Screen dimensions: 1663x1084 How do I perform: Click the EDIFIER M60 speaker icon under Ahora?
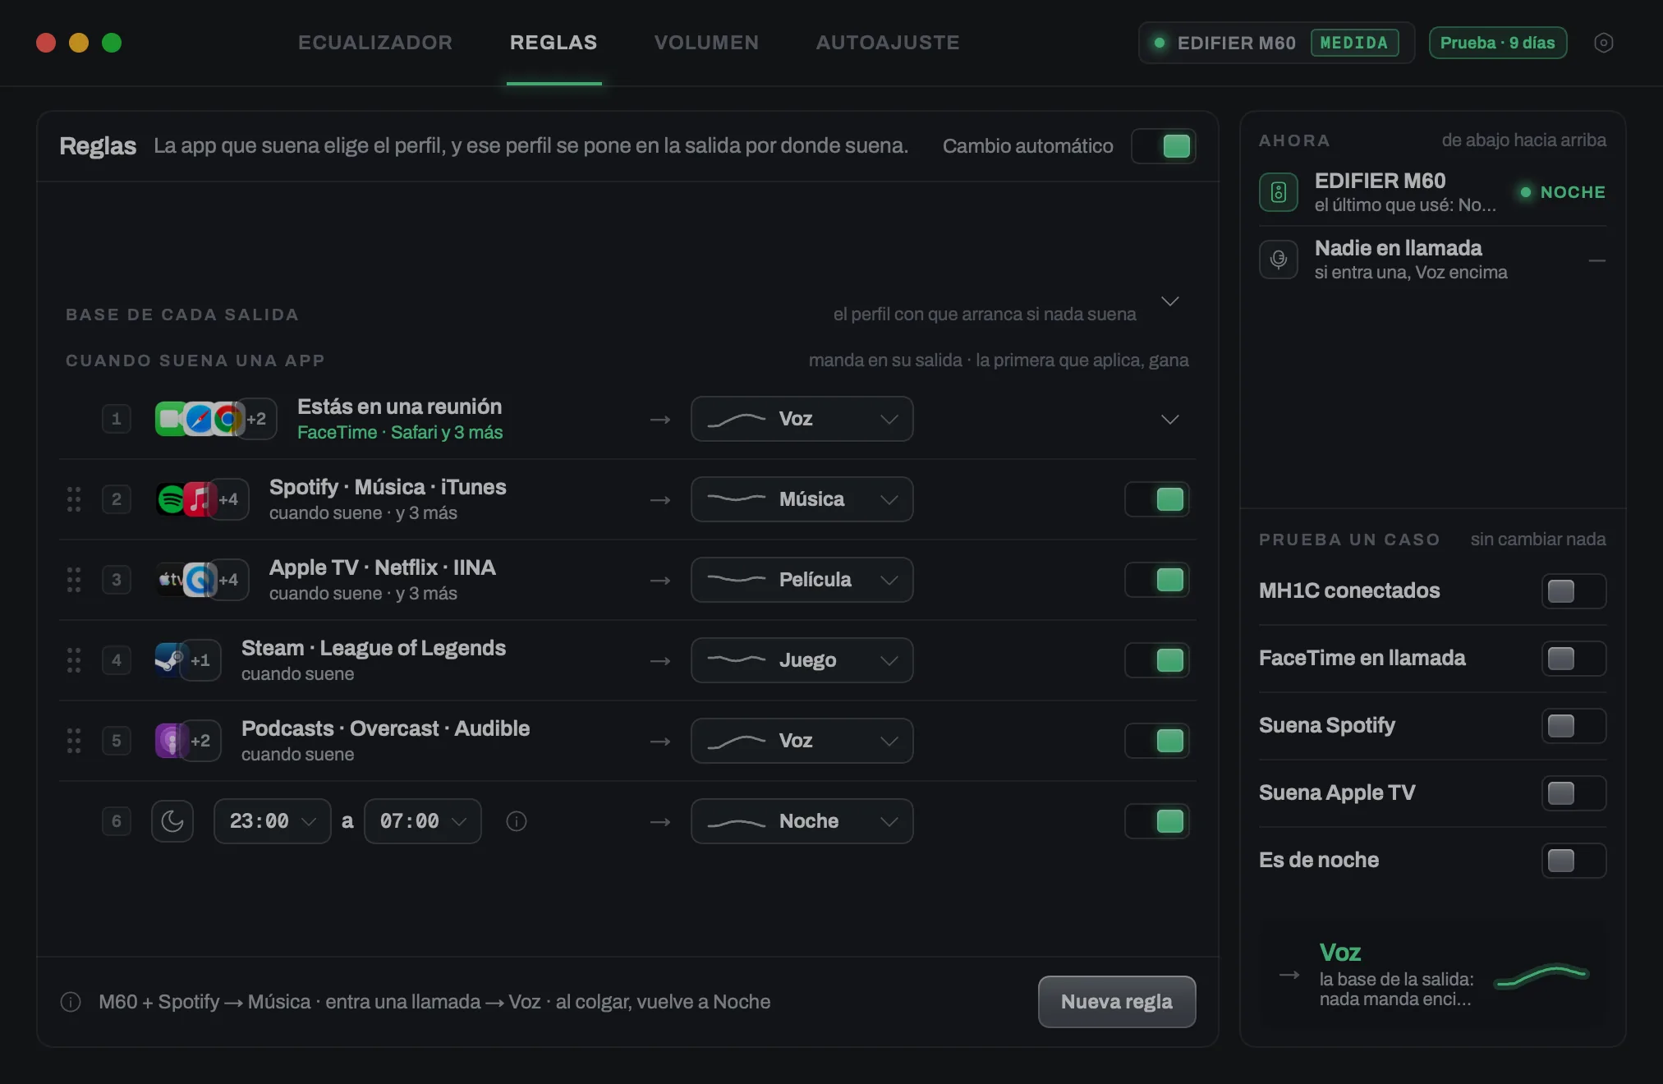pyautogui.click(x=1279, y=192)
